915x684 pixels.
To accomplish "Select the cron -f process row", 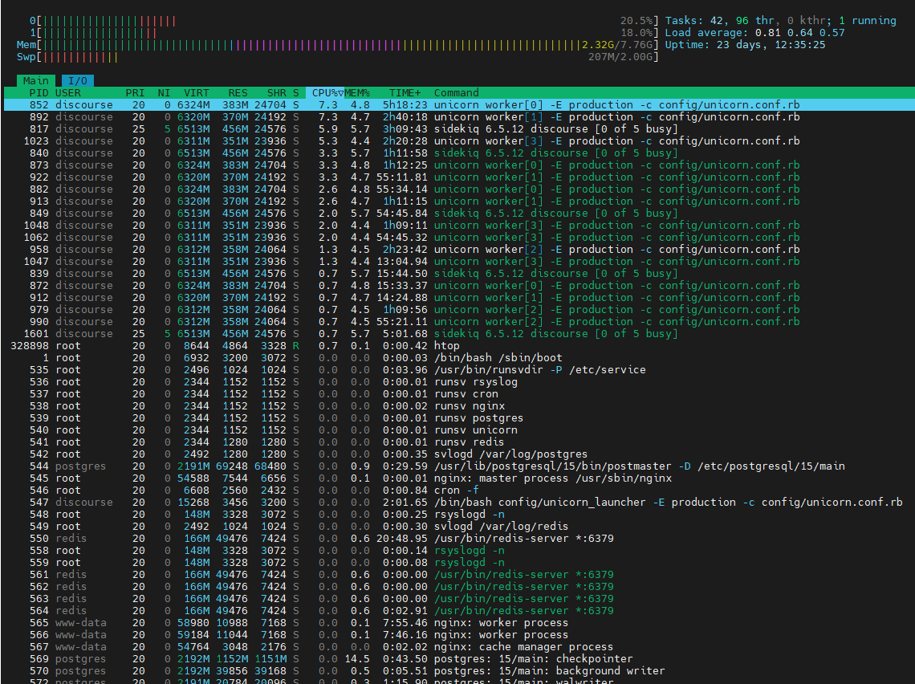I will [458, 491].
